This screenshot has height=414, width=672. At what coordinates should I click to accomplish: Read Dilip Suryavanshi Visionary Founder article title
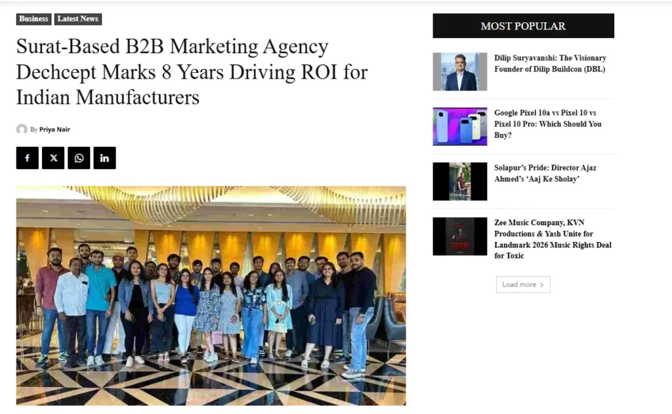tap(550, 64)
